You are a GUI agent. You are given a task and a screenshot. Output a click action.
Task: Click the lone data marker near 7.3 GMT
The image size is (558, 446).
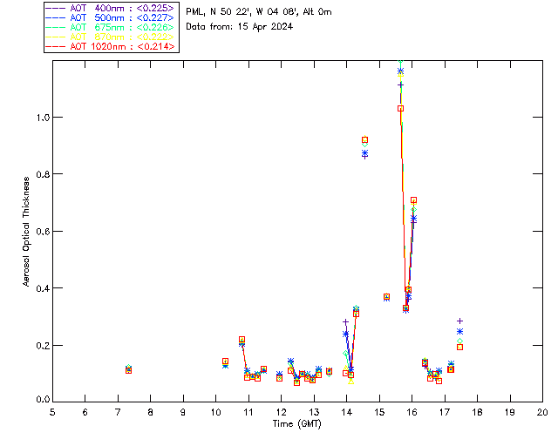coord(129,369)
